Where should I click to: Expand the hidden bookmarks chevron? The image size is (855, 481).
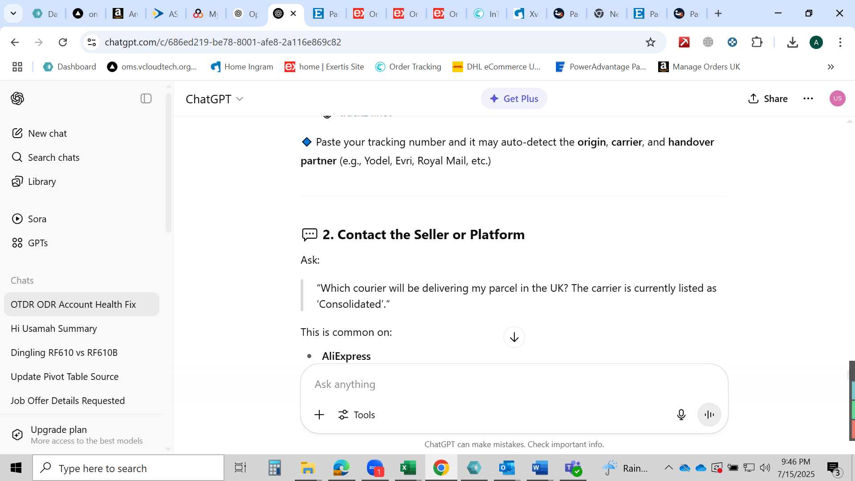pos(831,67)
